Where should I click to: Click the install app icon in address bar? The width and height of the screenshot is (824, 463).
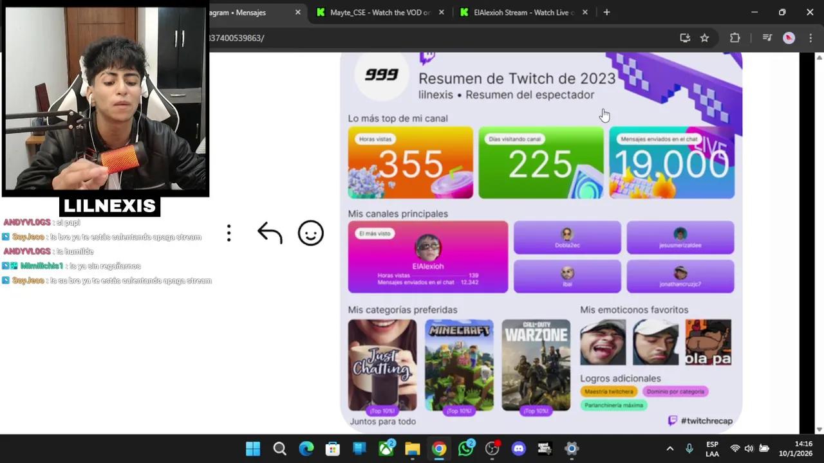click(685, 38)
